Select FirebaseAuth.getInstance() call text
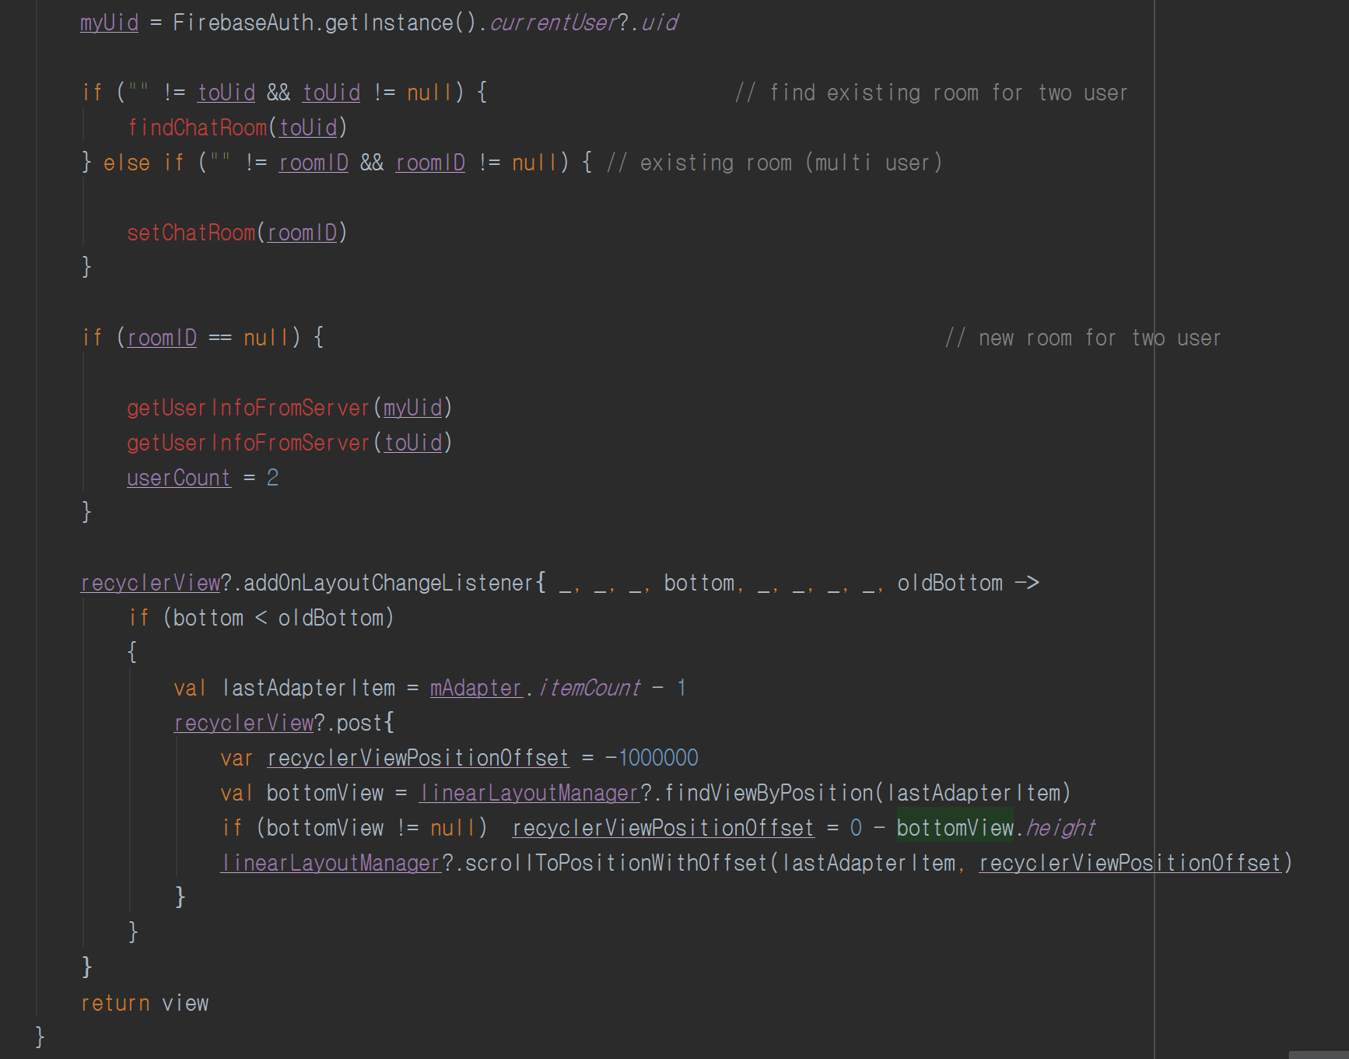The width and height of the screenshot is (1349, 1059). 324,23
